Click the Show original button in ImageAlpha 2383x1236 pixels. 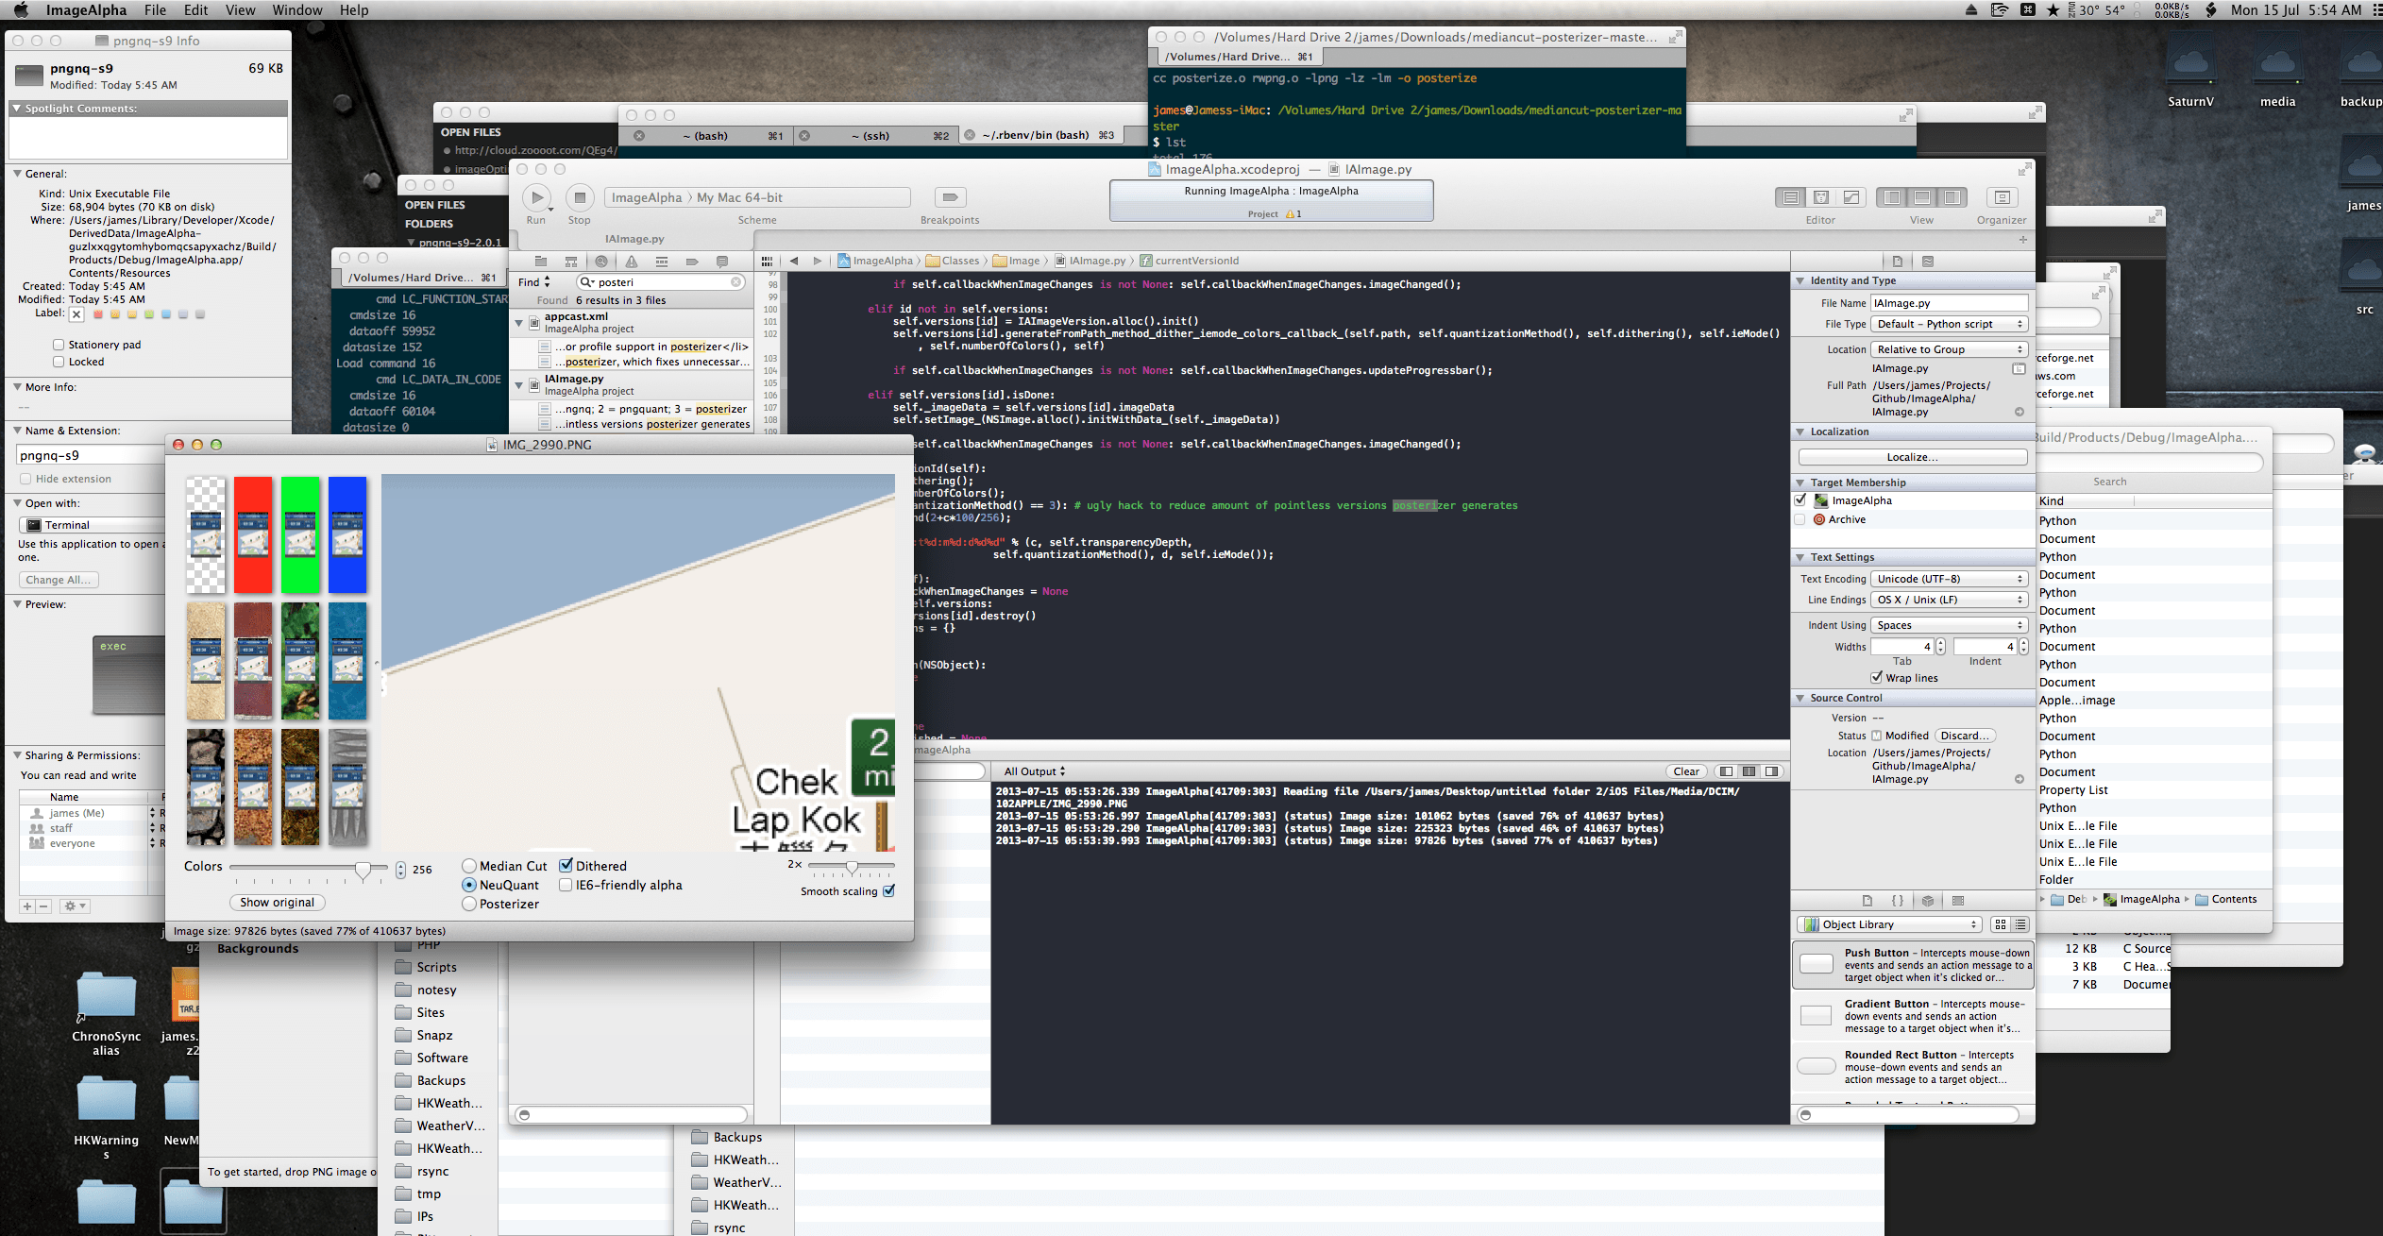(x=276, y=902)
